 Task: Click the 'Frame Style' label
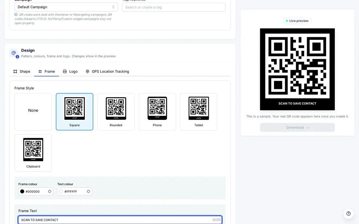[x=24, y=88]
